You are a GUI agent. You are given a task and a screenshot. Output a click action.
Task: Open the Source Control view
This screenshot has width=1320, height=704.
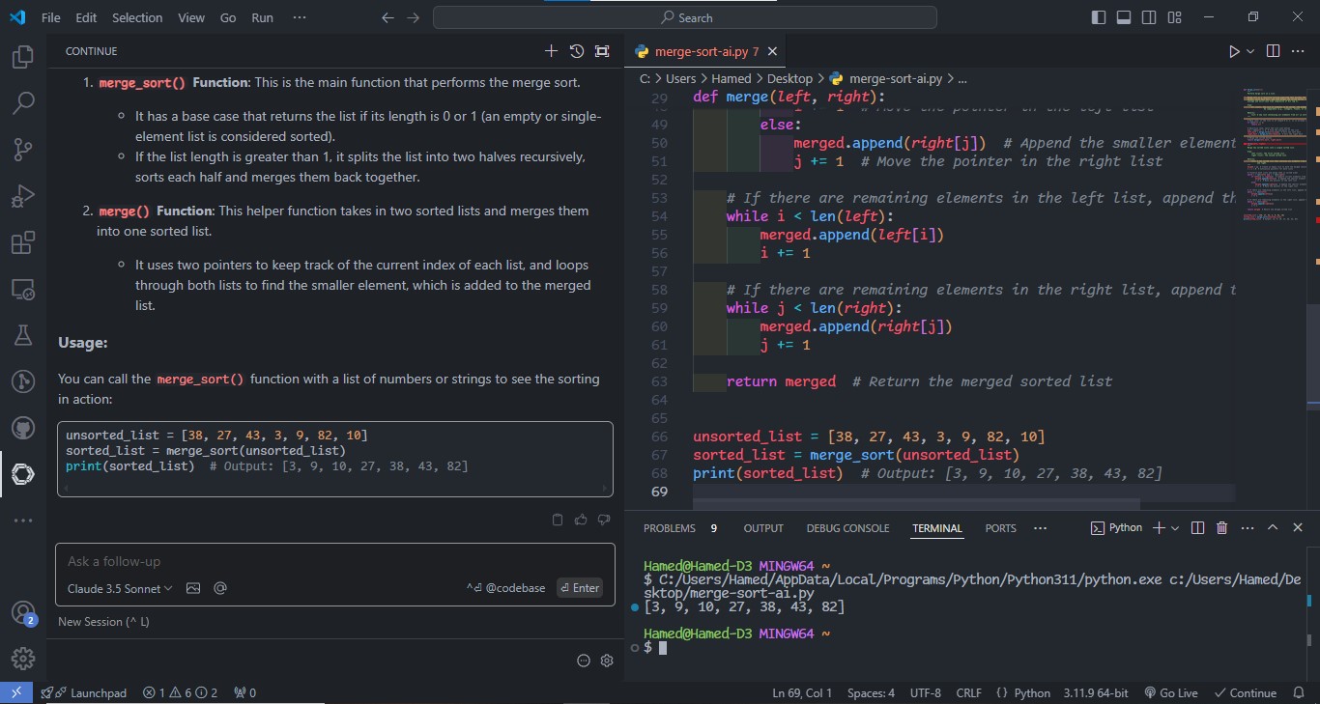point(23,148)
